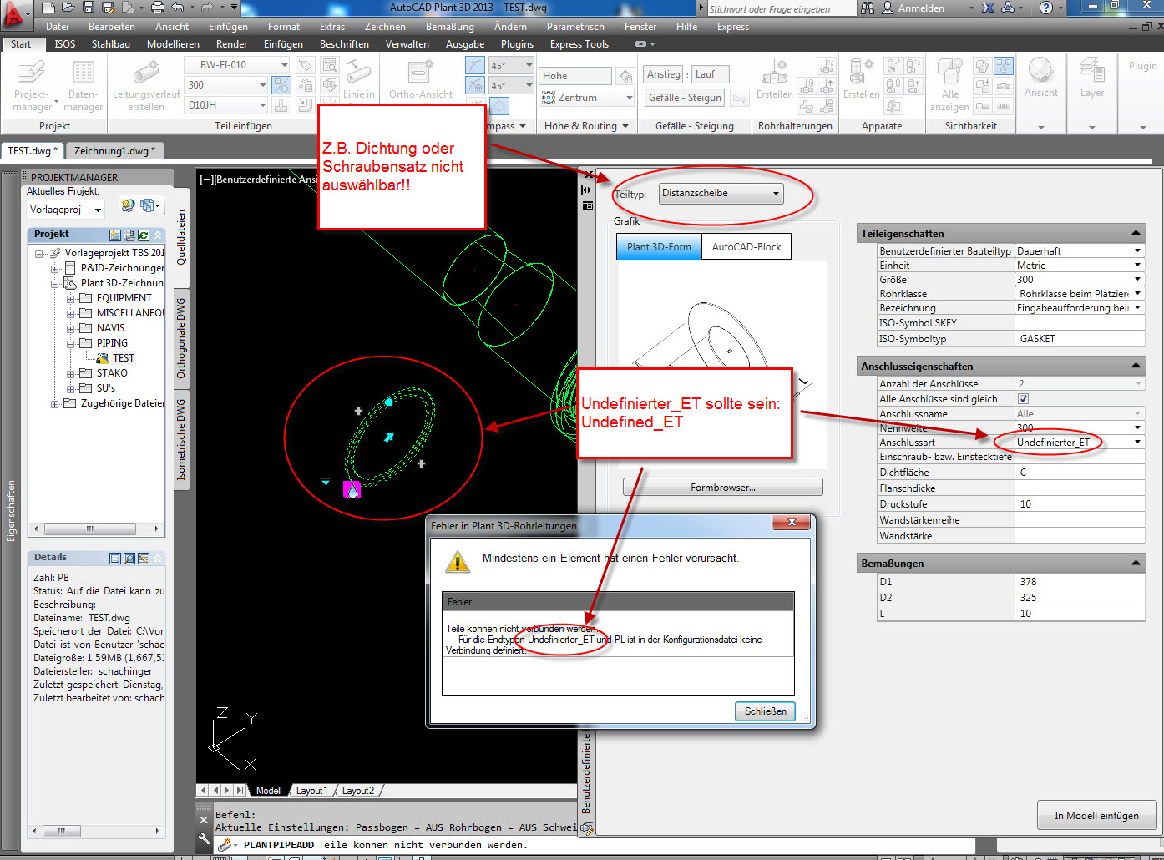Image resolution: width=1164 pixels, height=860 pixels.
Task: Click the Save disk icon in quick access
Action: 88,8
